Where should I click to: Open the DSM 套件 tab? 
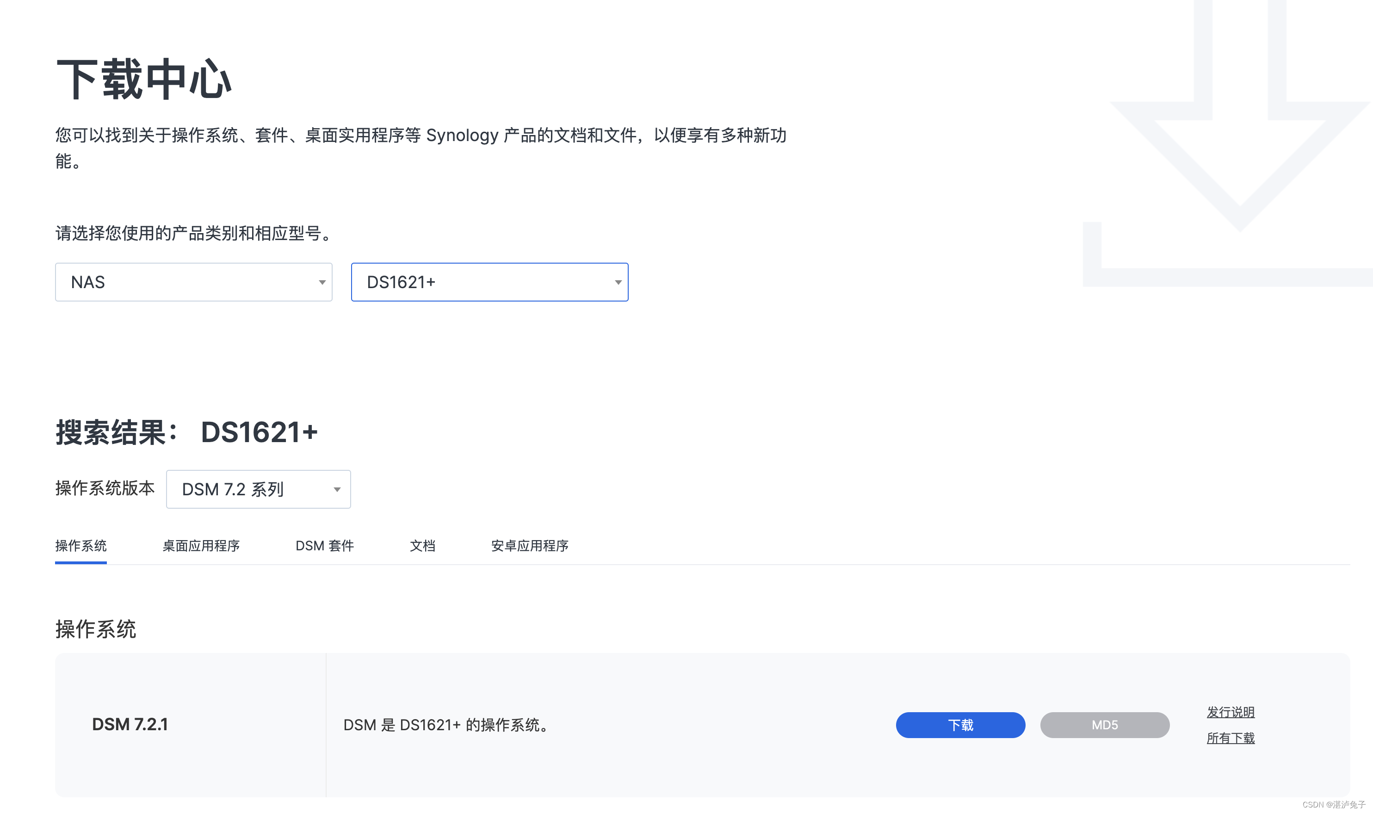point(324,546)
